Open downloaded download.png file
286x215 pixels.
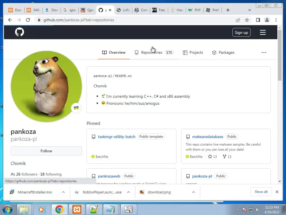click(159, 192)
